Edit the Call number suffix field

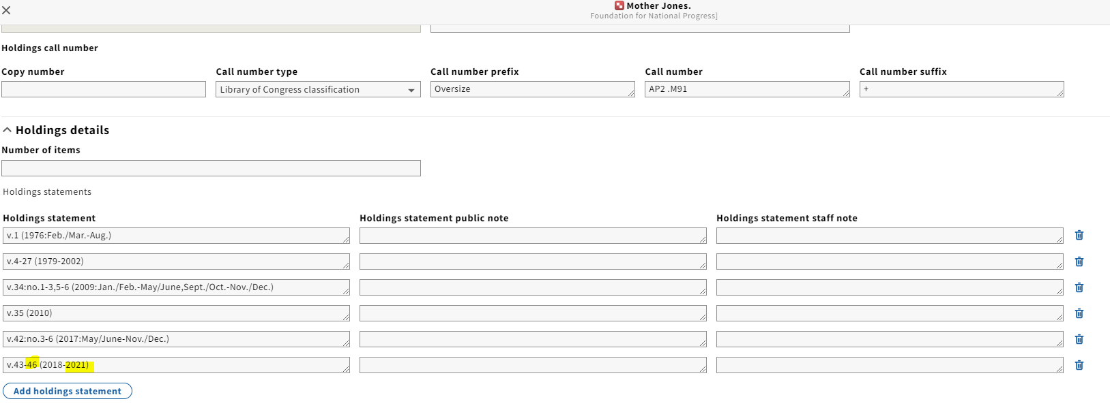[x=962, y=89]
